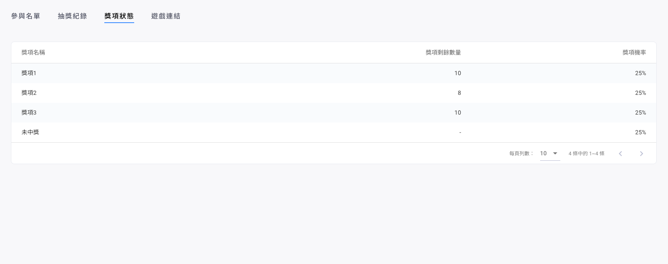
Task: Click the "4 條中的 1~4 條" pagination text
Action: pos(586,154)
